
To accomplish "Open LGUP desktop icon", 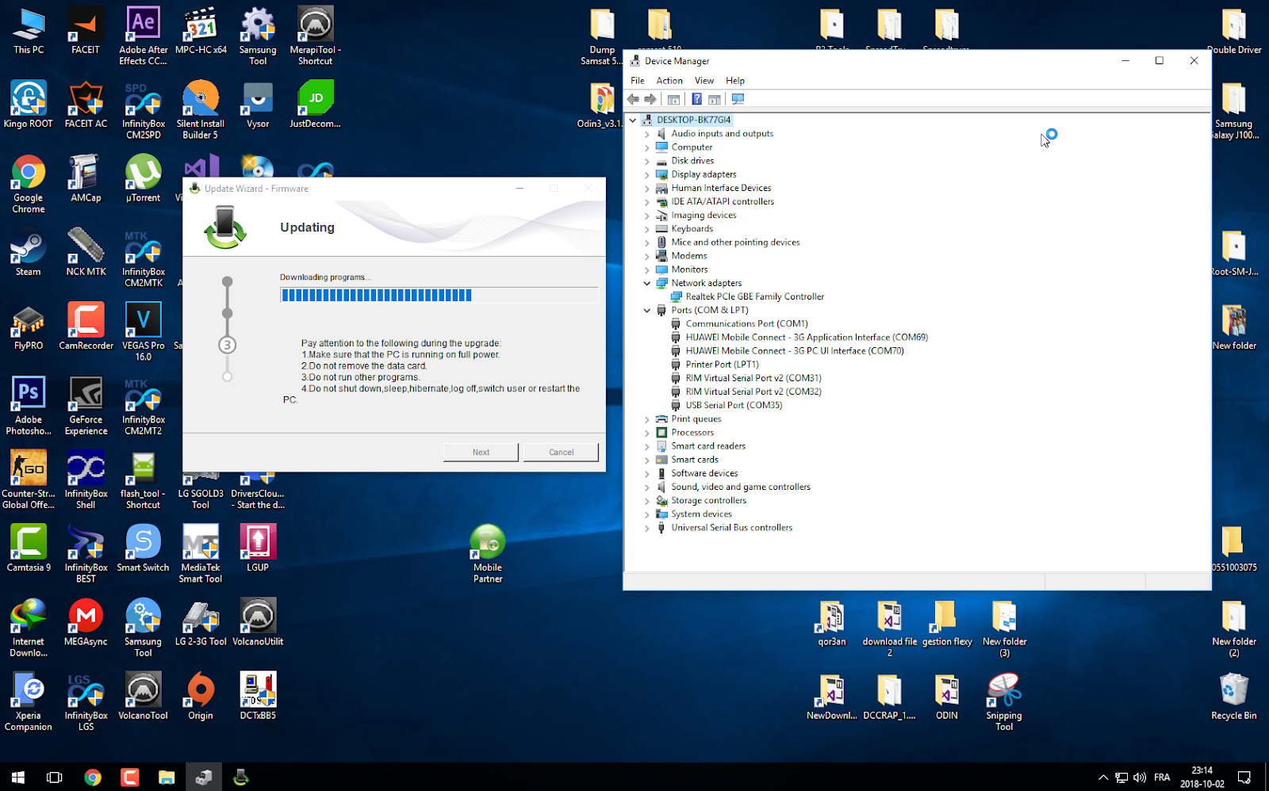I will [x=258, y=548].
